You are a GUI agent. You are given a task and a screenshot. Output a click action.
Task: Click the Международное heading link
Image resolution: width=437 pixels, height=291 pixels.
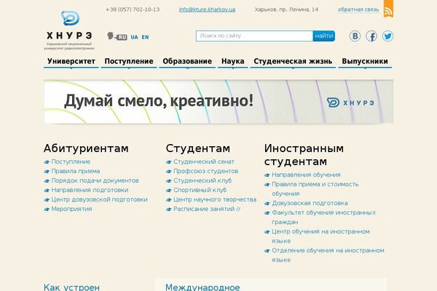(202, 287)
